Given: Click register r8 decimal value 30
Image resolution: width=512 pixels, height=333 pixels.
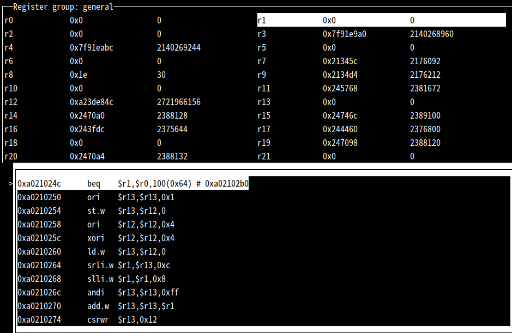Looking at the screenshot, I should click(x=161, y=75).
